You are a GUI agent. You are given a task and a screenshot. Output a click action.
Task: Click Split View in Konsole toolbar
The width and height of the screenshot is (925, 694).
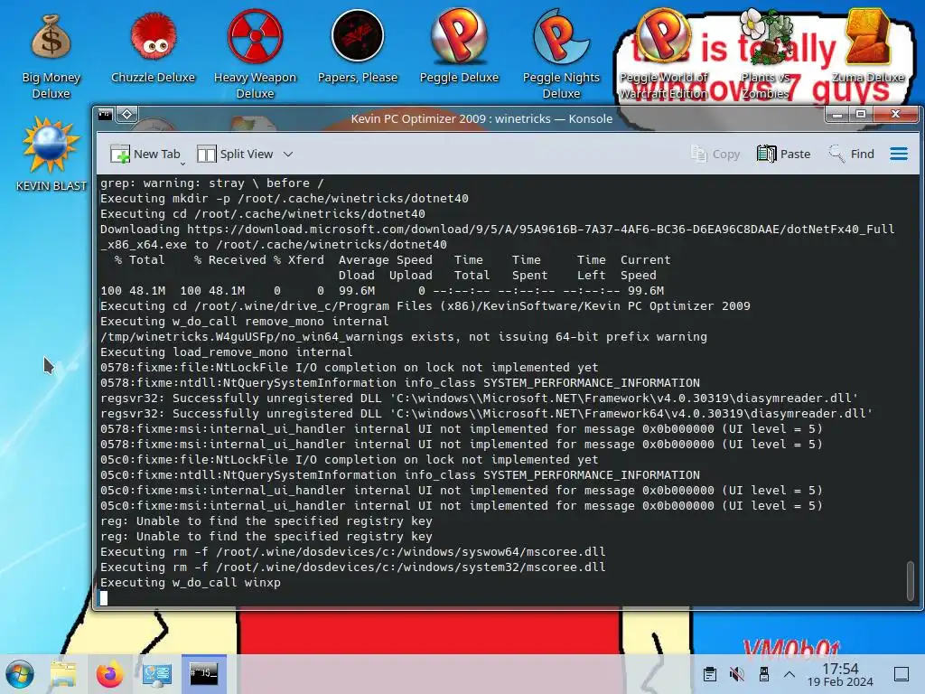[235, 154]
